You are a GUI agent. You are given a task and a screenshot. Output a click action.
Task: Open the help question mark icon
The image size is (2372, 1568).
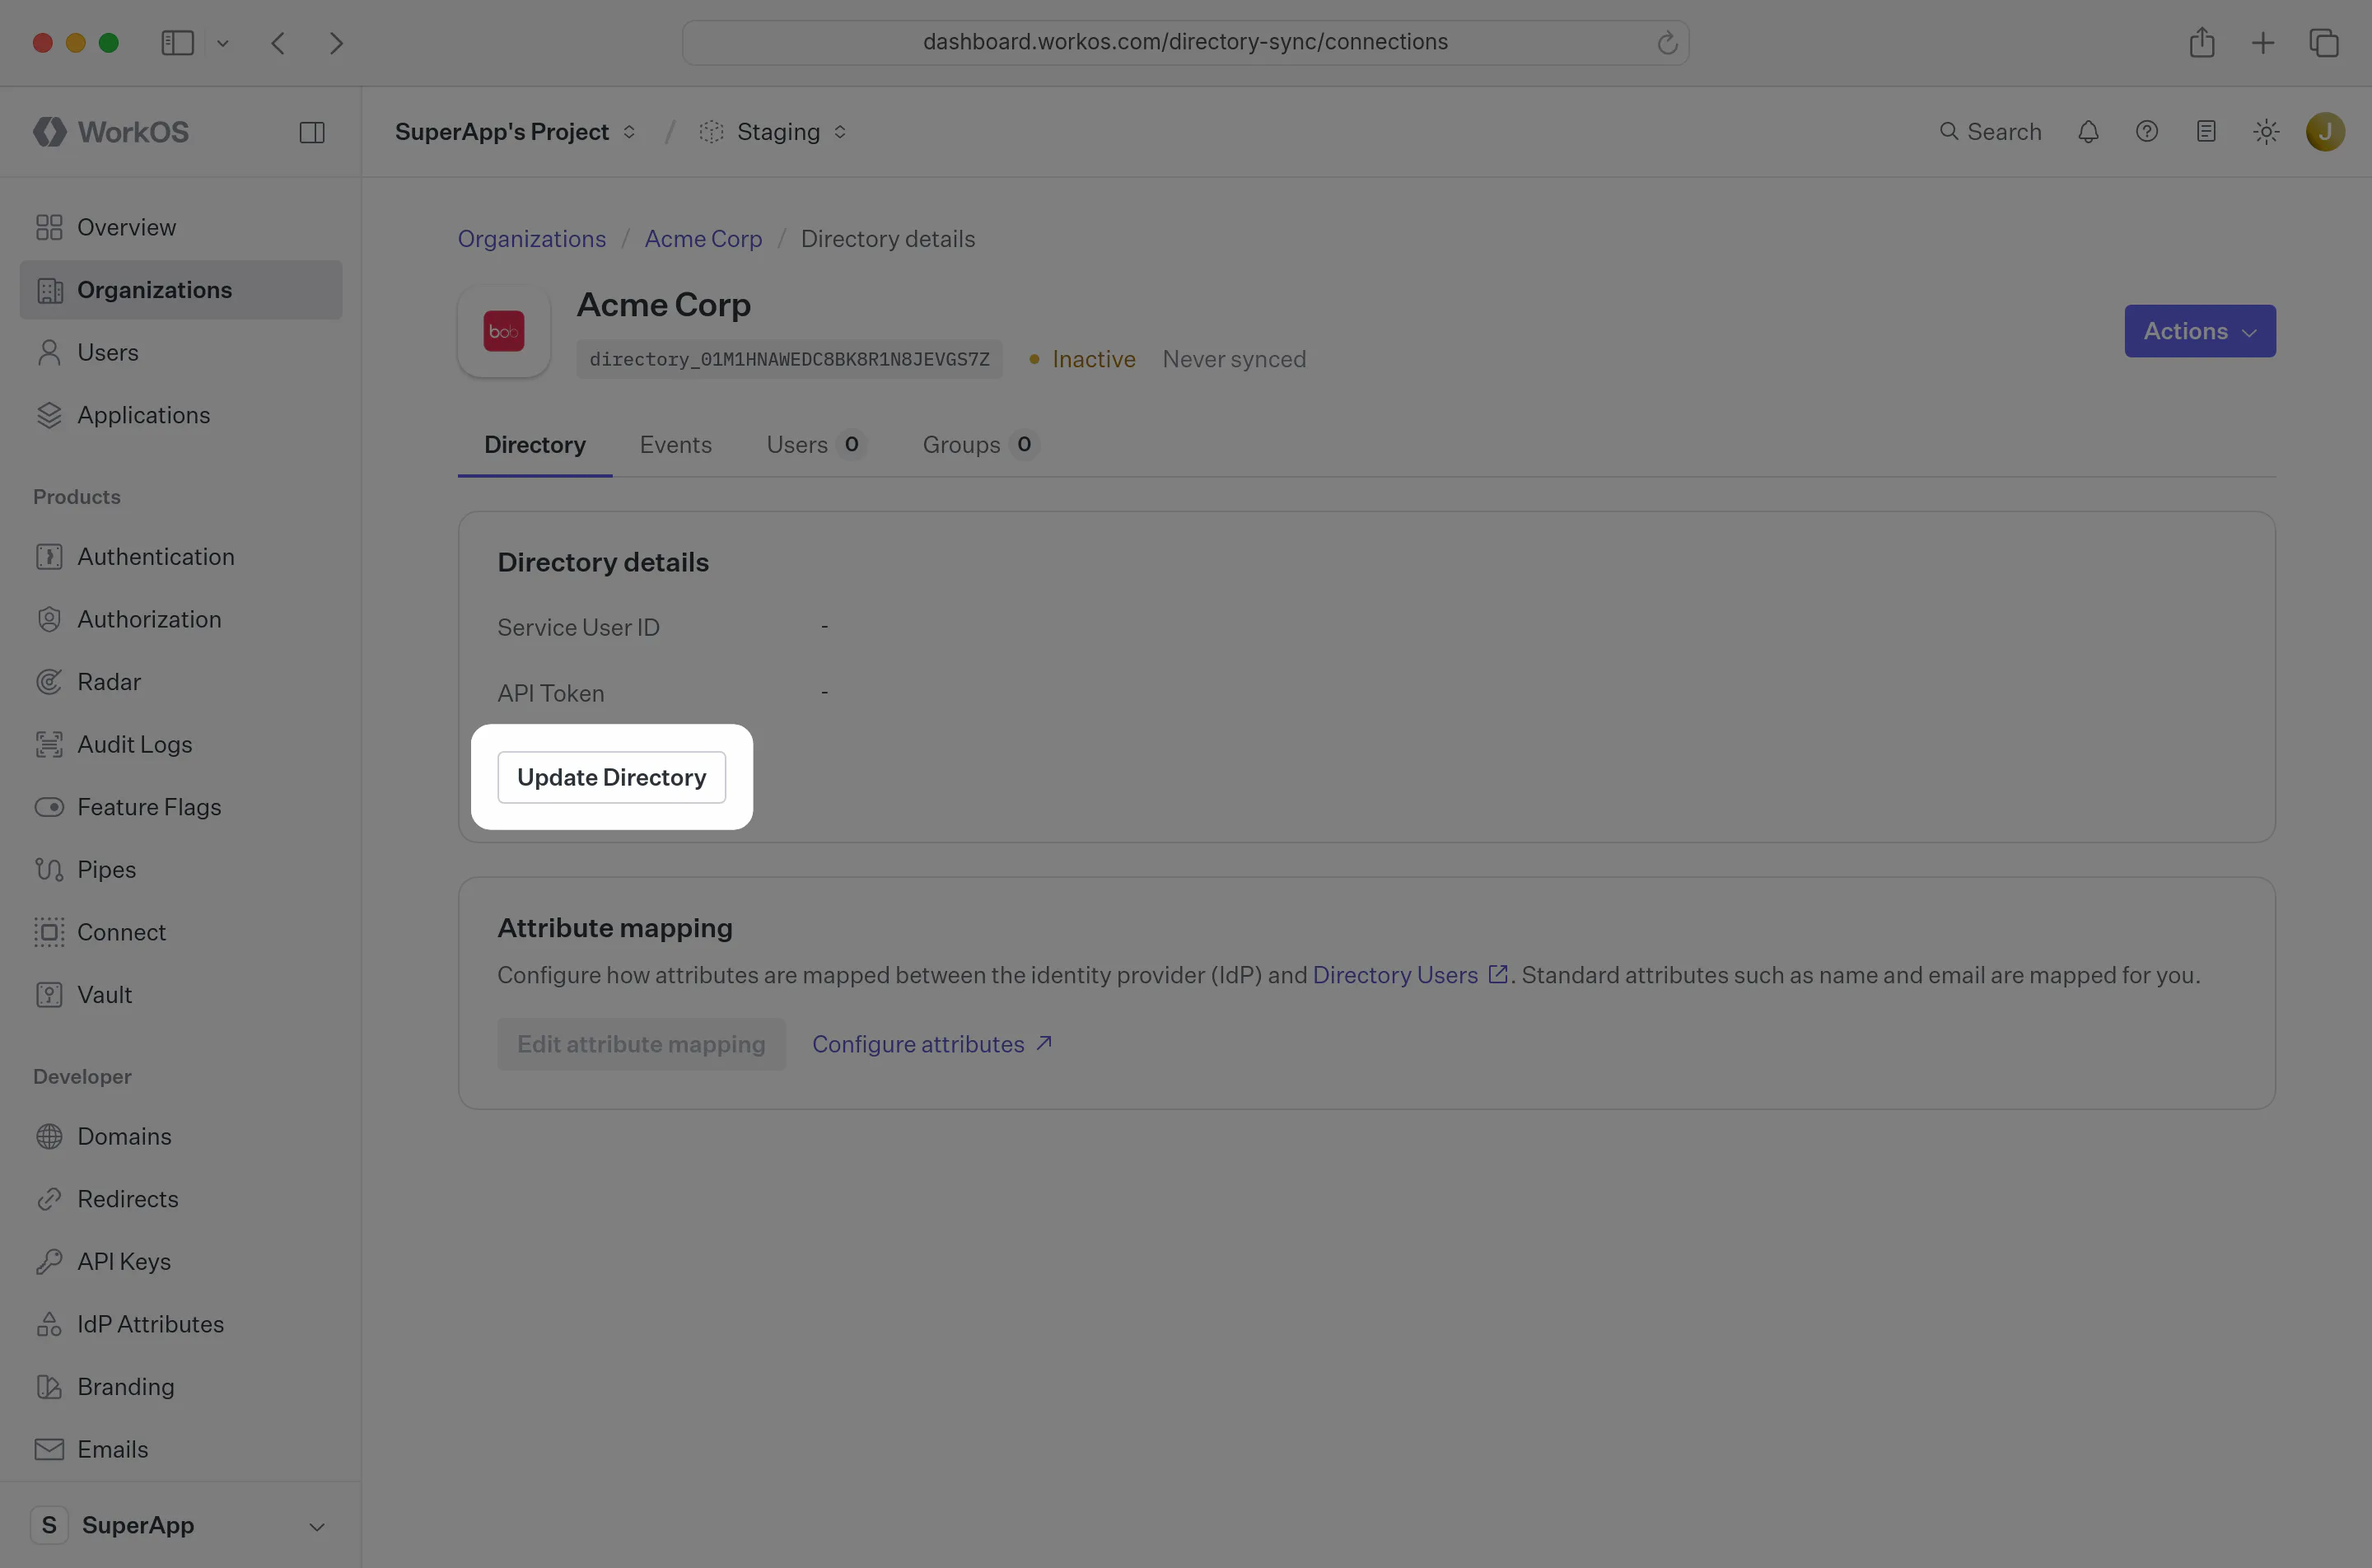(2147, 132)
